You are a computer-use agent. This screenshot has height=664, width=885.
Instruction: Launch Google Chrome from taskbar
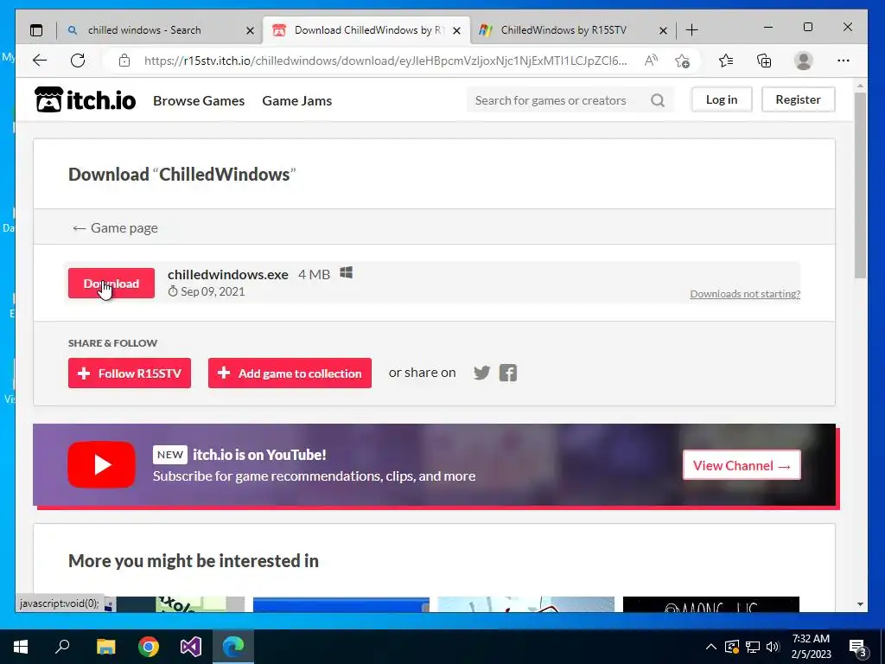click(149, 647)
